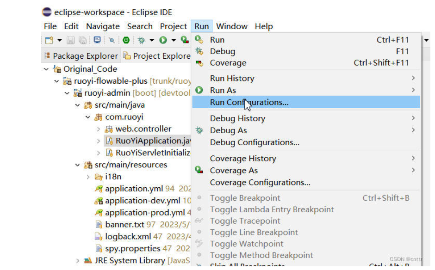Open the Window menu

tap(232, 26)
